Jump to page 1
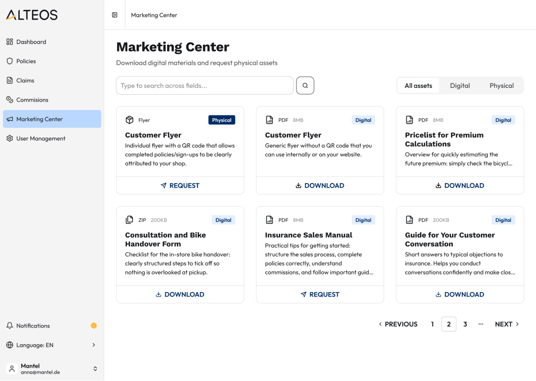 pos(432,324)
